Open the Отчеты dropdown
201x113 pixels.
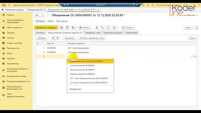click(128, 27)
